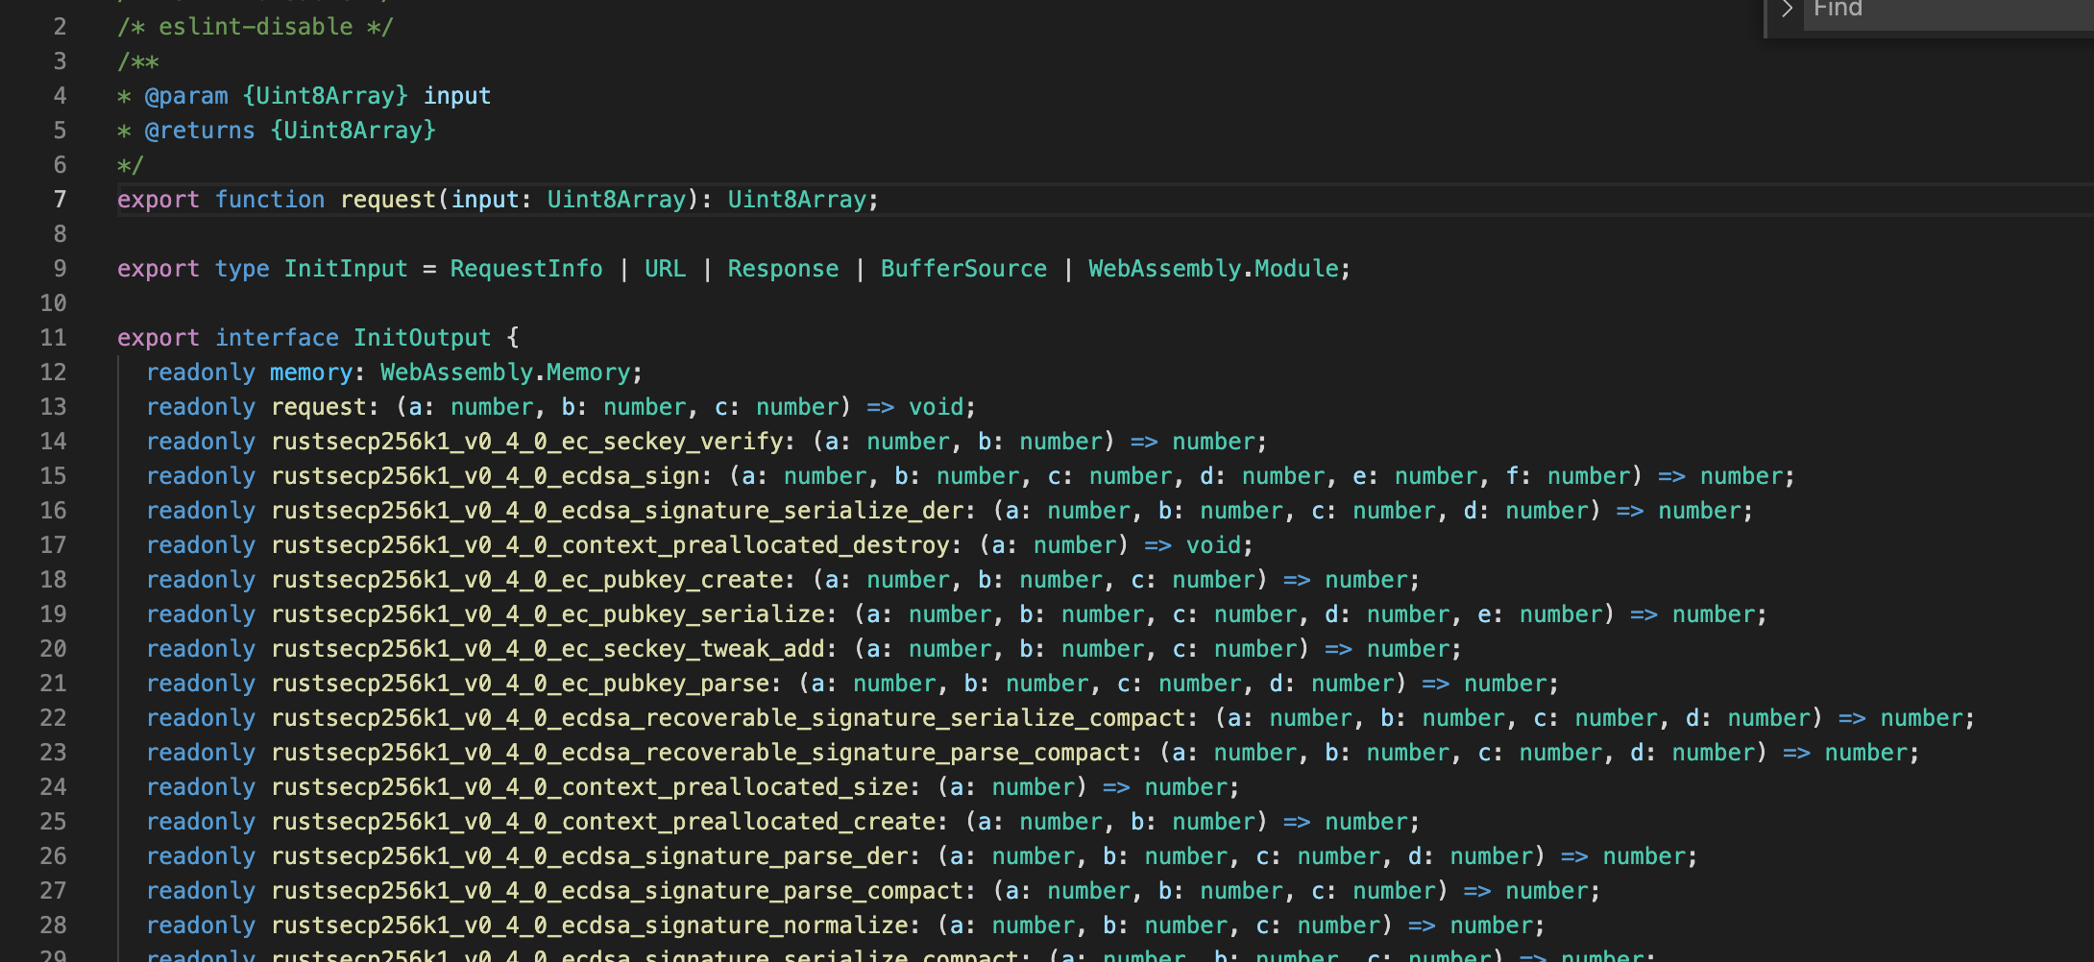Click 'WebAssembly.Memory' type on line 12
2094x962 pixels.
(x=505, y=373)
